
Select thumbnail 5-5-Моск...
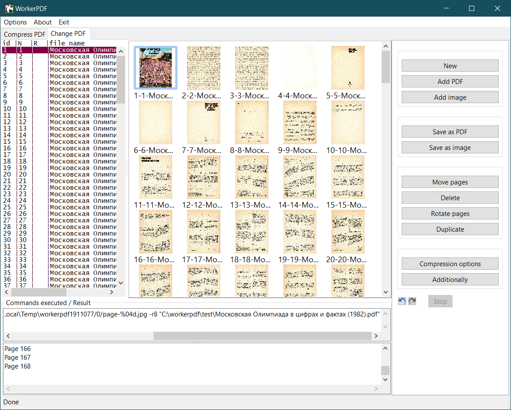click(x=348, y=68)
